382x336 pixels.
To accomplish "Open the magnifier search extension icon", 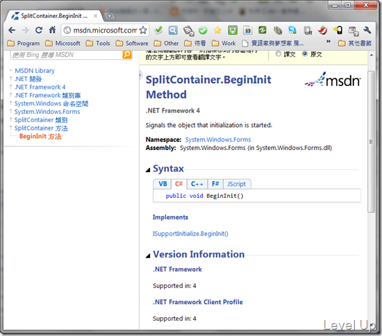I will pos(173,30).
